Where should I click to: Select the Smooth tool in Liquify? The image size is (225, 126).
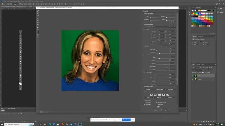[x=38, y=15]
